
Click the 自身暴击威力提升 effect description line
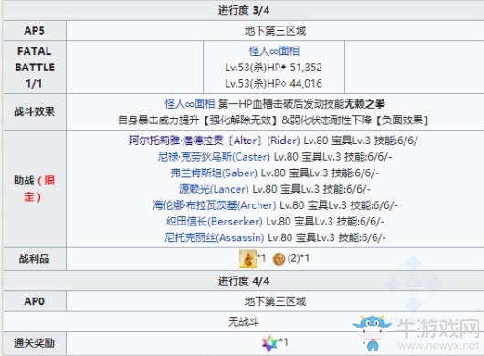(x=273, y=120)
